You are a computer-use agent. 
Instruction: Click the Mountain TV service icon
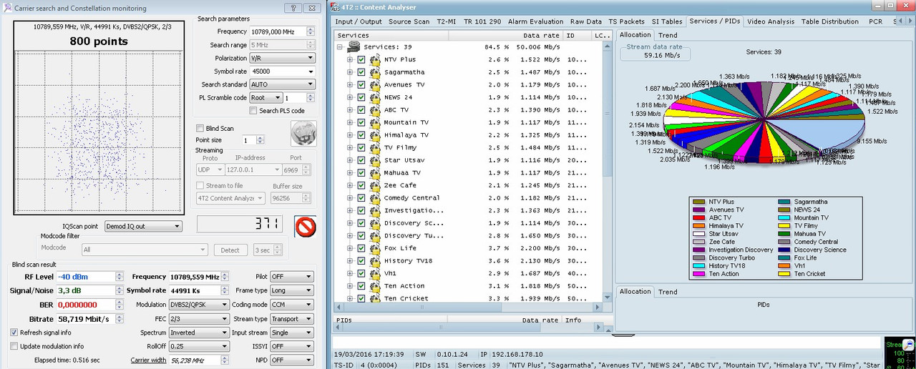(x=374, y=123)
